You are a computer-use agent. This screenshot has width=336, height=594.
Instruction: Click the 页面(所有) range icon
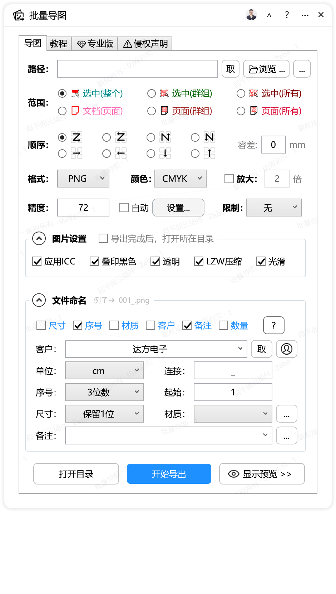coord(254,111)
